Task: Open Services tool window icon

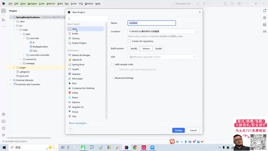Action: pyautogui.click(x=3, y=115)
